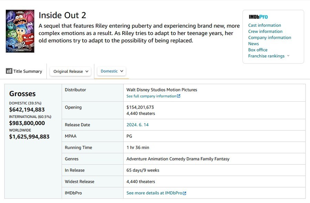Image resolution: width=310 pixels, height=203 pixels.
Task: Open the Domestic region dropdown
Action: [112, 71]
